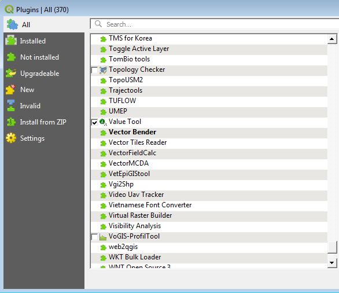Click the QGIS logo in title bar
Screen dimensions: 339x293
9,9
